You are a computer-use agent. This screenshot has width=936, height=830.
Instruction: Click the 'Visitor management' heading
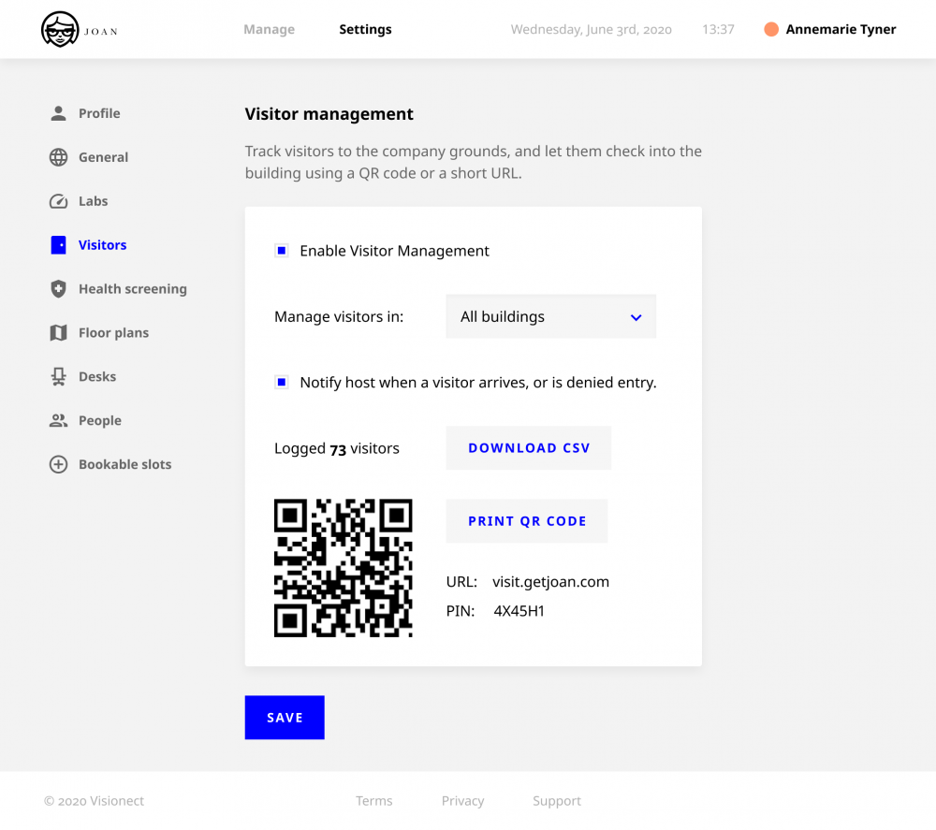(x=329, y=114)
